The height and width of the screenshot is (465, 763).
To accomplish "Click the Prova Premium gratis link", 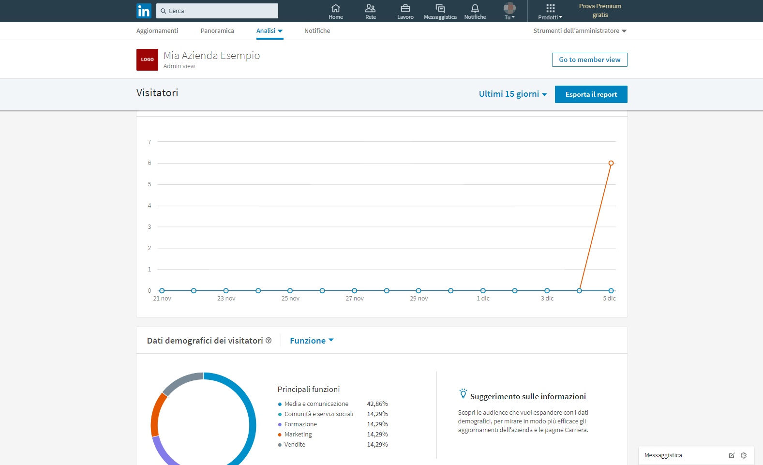I will point(600,11).
